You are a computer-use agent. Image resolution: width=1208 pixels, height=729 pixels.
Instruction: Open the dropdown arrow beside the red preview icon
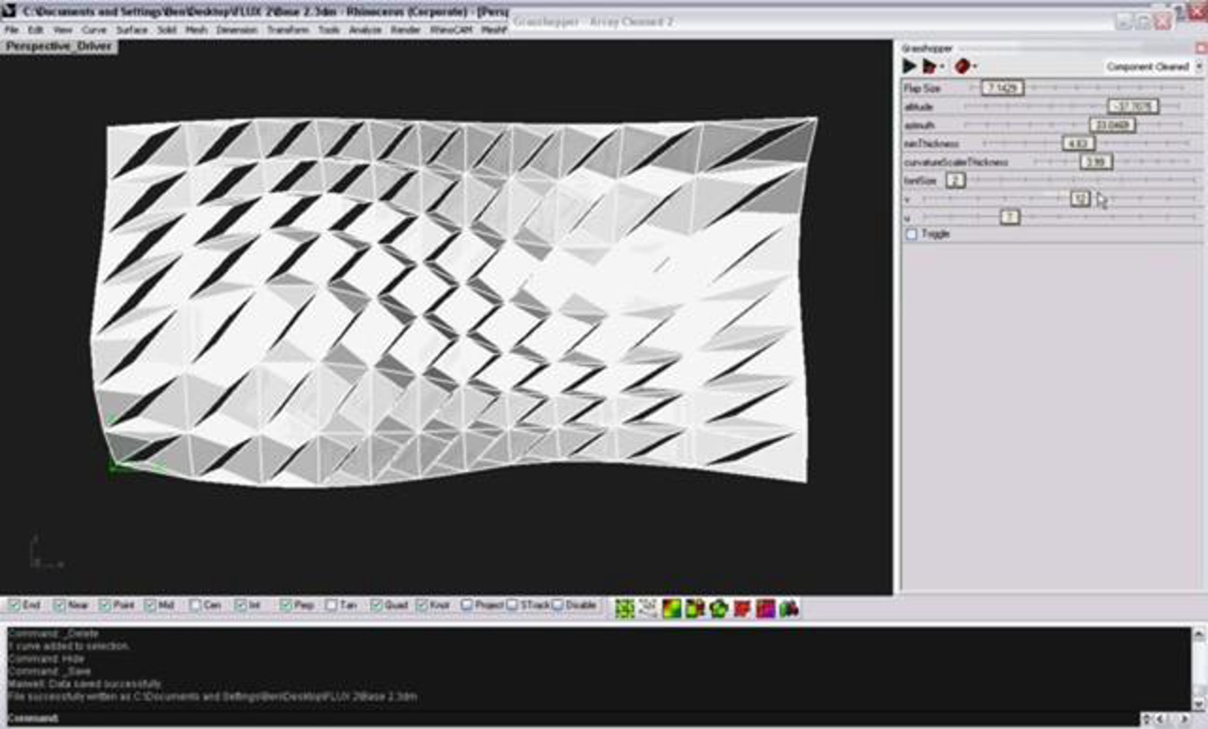click(975, 66)
